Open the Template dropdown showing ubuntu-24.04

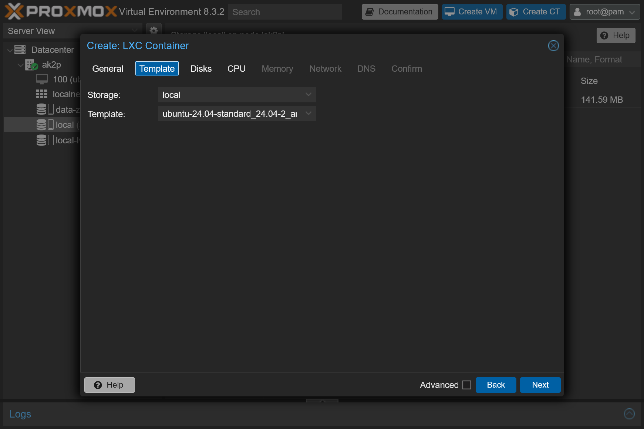point(237,113)
